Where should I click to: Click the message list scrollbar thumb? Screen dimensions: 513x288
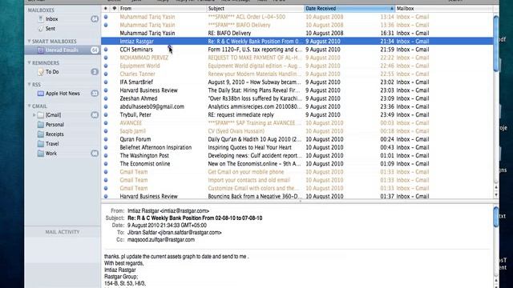tap(496, 43)
